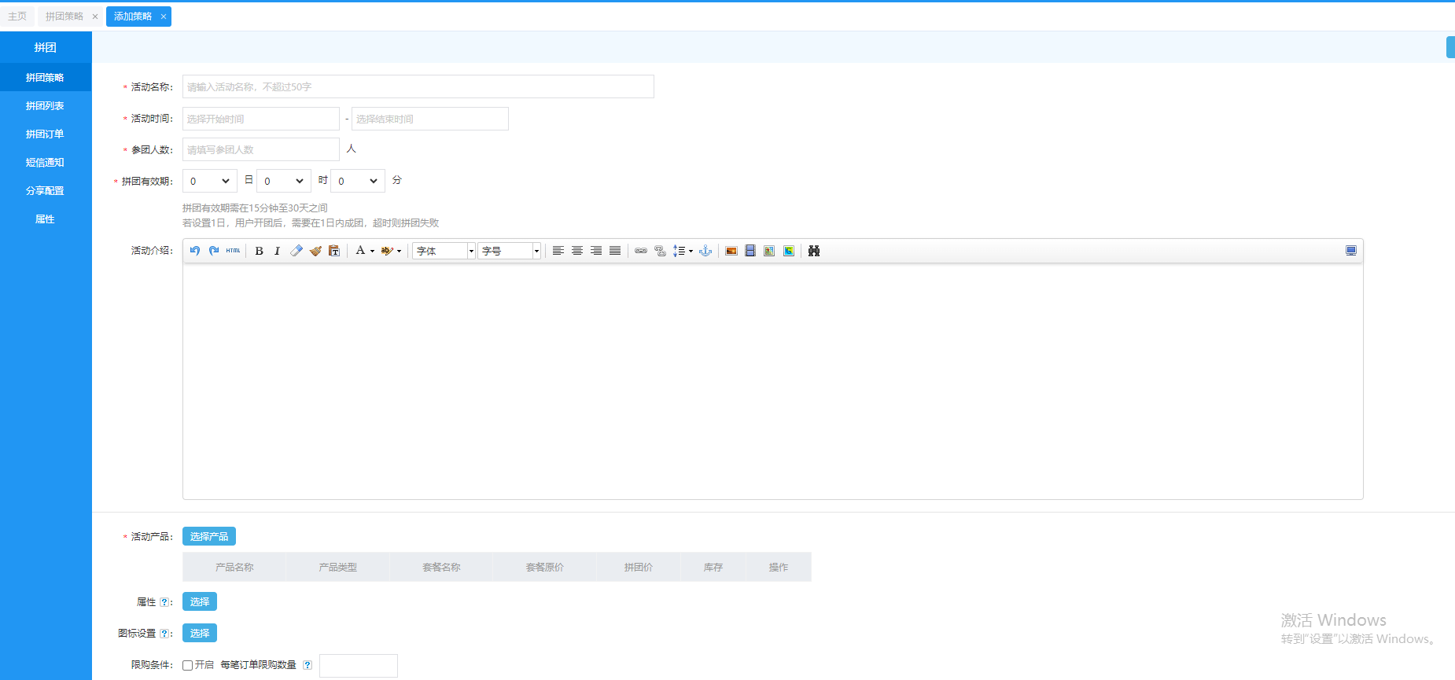
Task: Toggle italic text formatting
Action: coord(277,251)
